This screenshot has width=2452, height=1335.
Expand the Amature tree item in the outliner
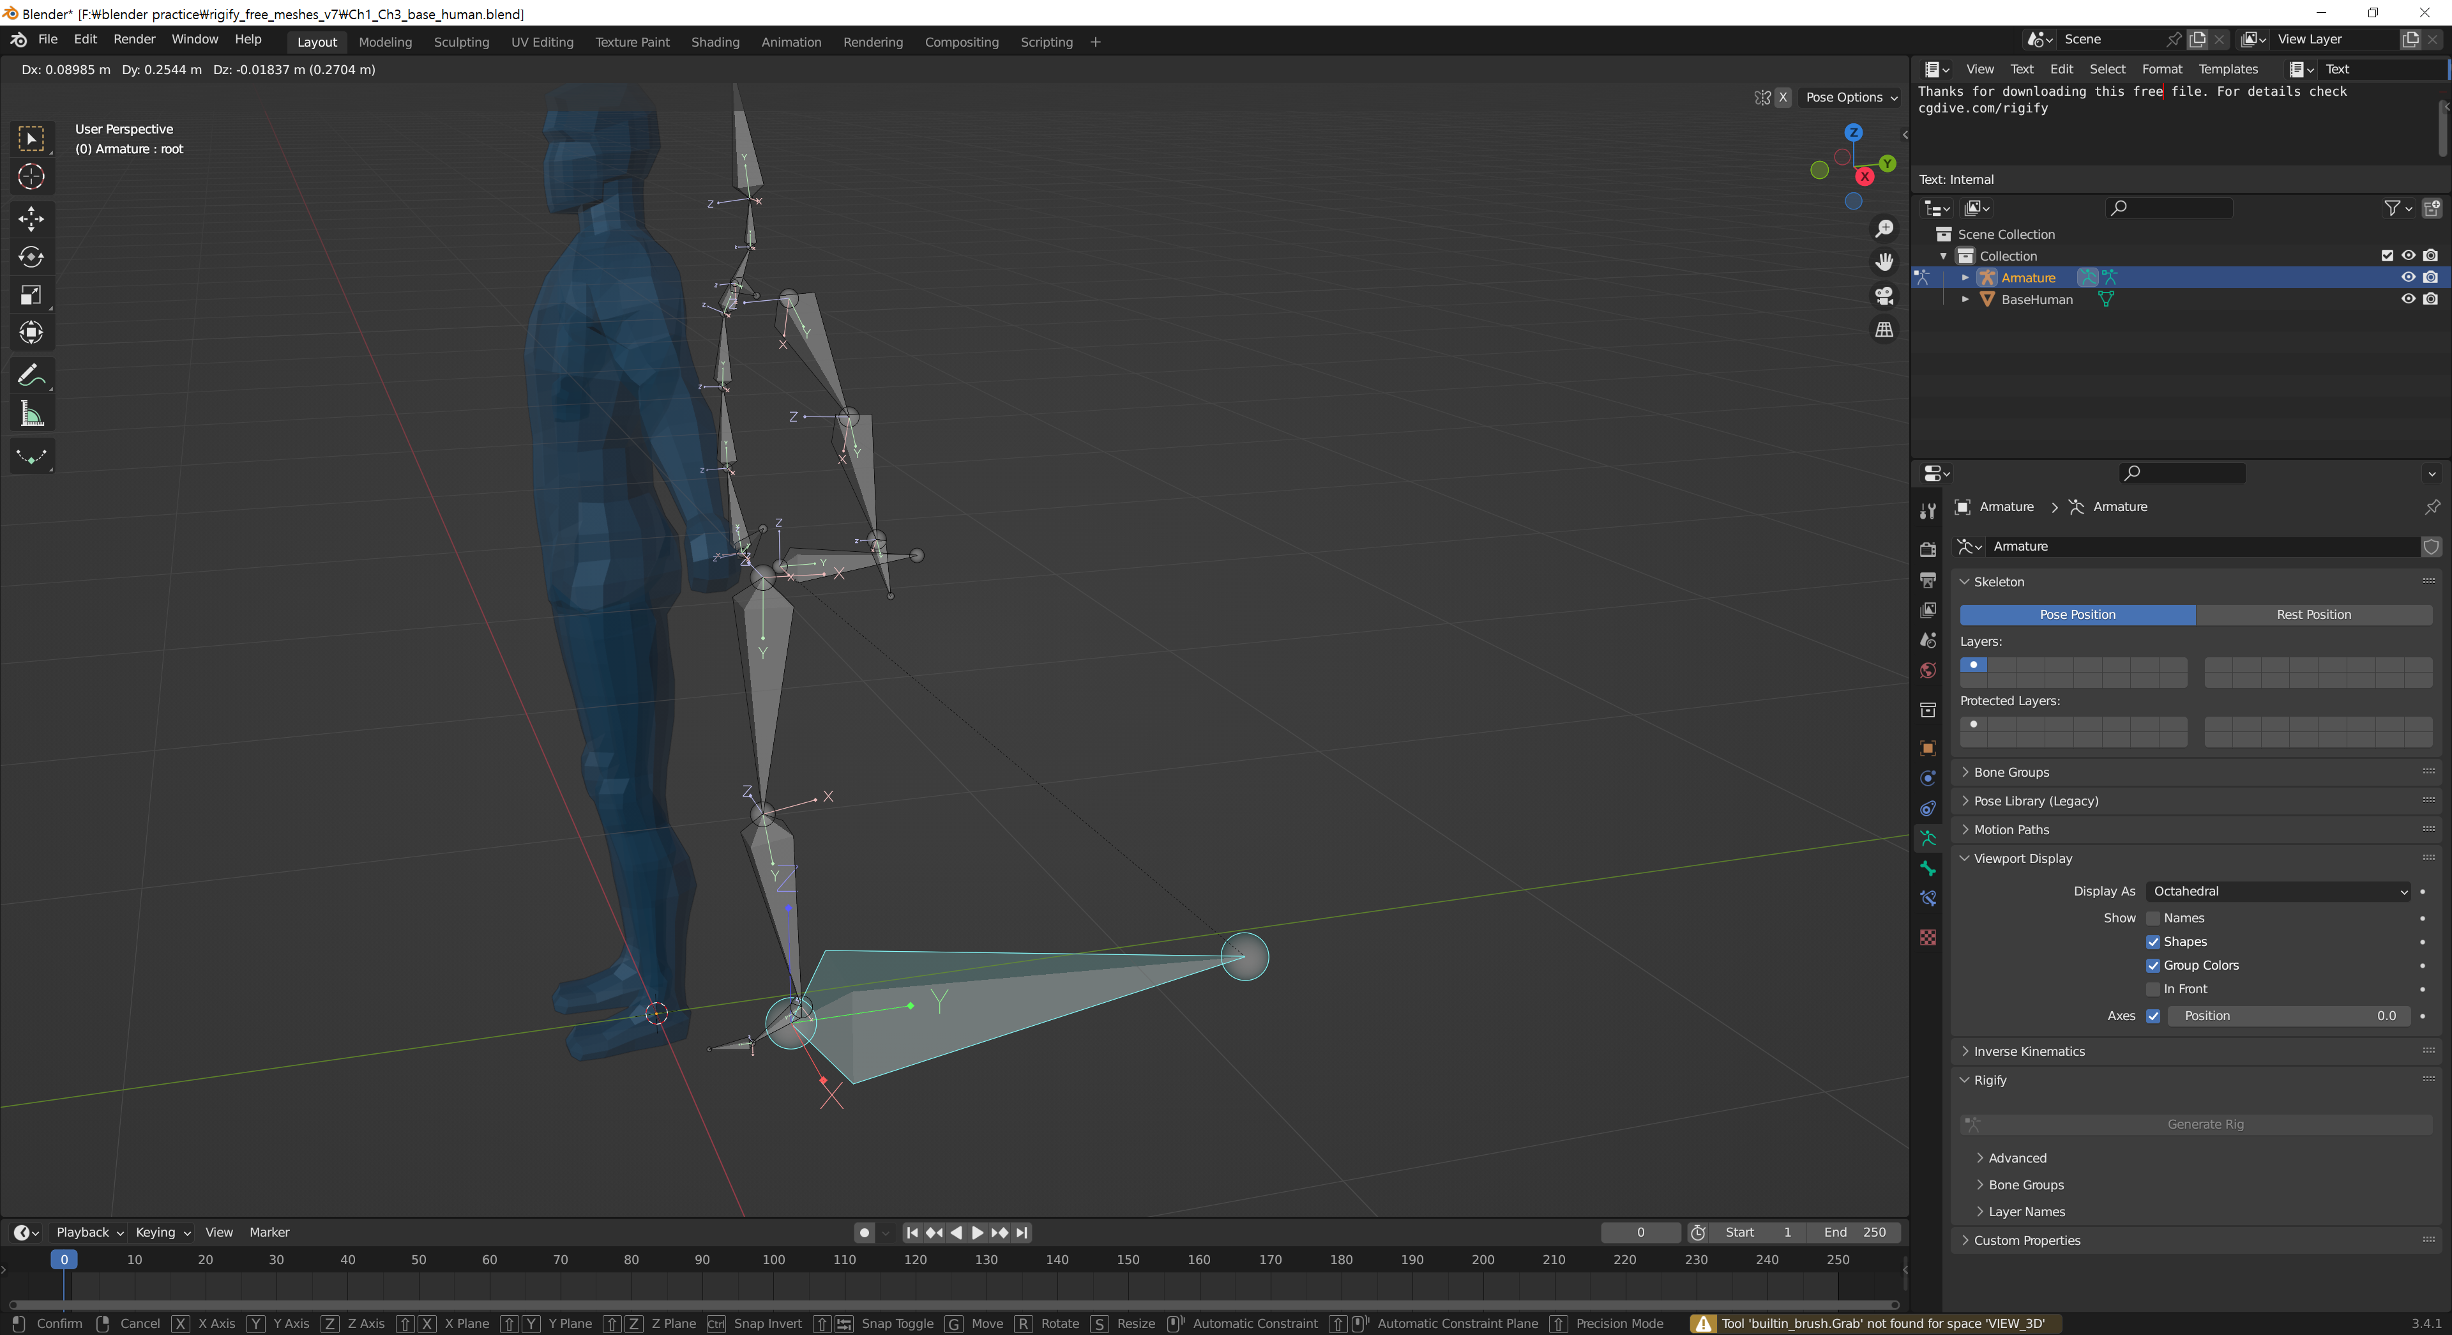[1965, 277]
